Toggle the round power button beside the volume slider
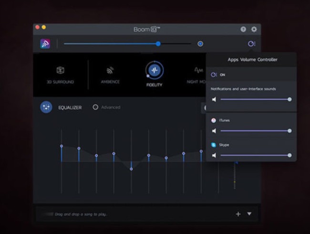Viewport: 310px width, 234px height. [x=200, y=44]
